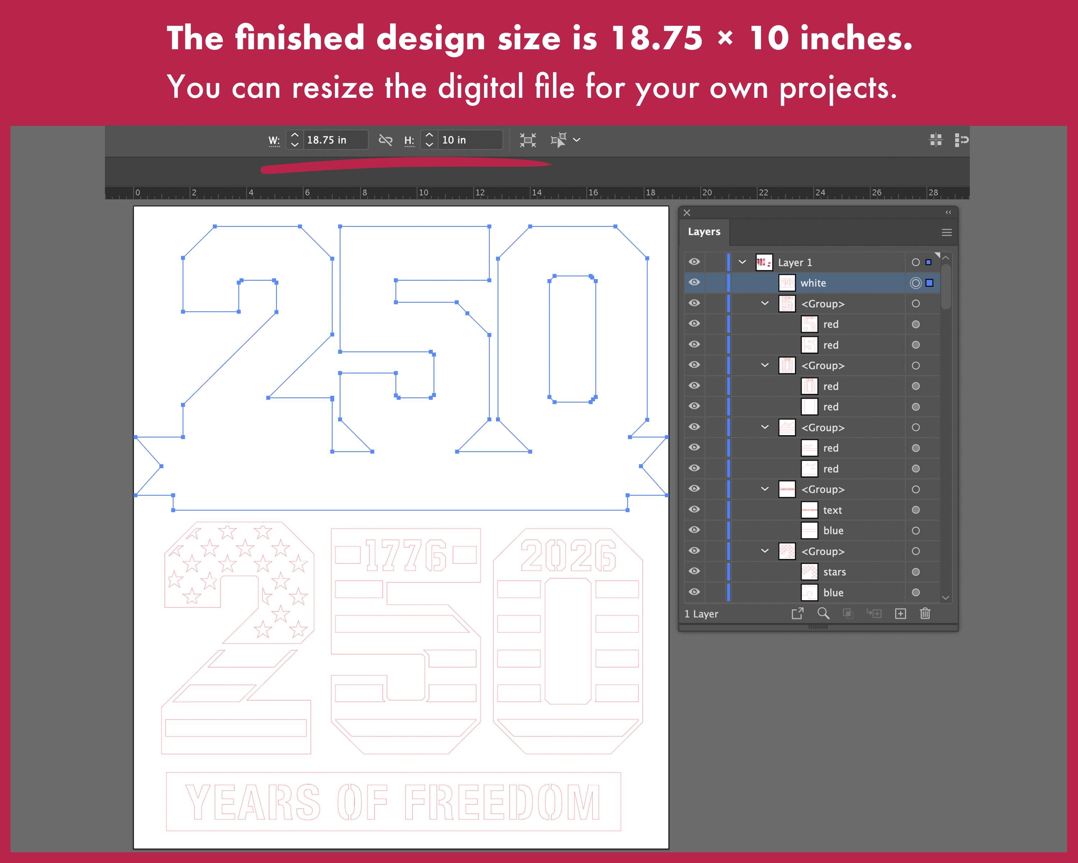Click the grid arrange icon at control bar's right end

pyautogui.click(x=935, y=140)
